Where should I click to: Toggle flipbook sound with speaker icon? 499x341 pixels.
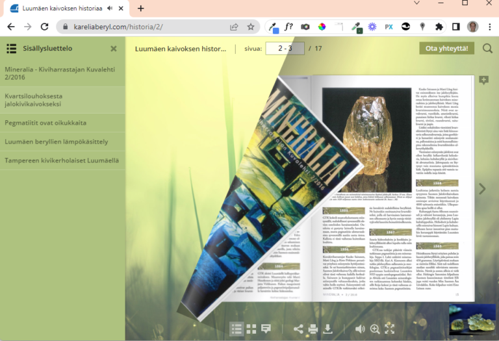coord(360,329)
